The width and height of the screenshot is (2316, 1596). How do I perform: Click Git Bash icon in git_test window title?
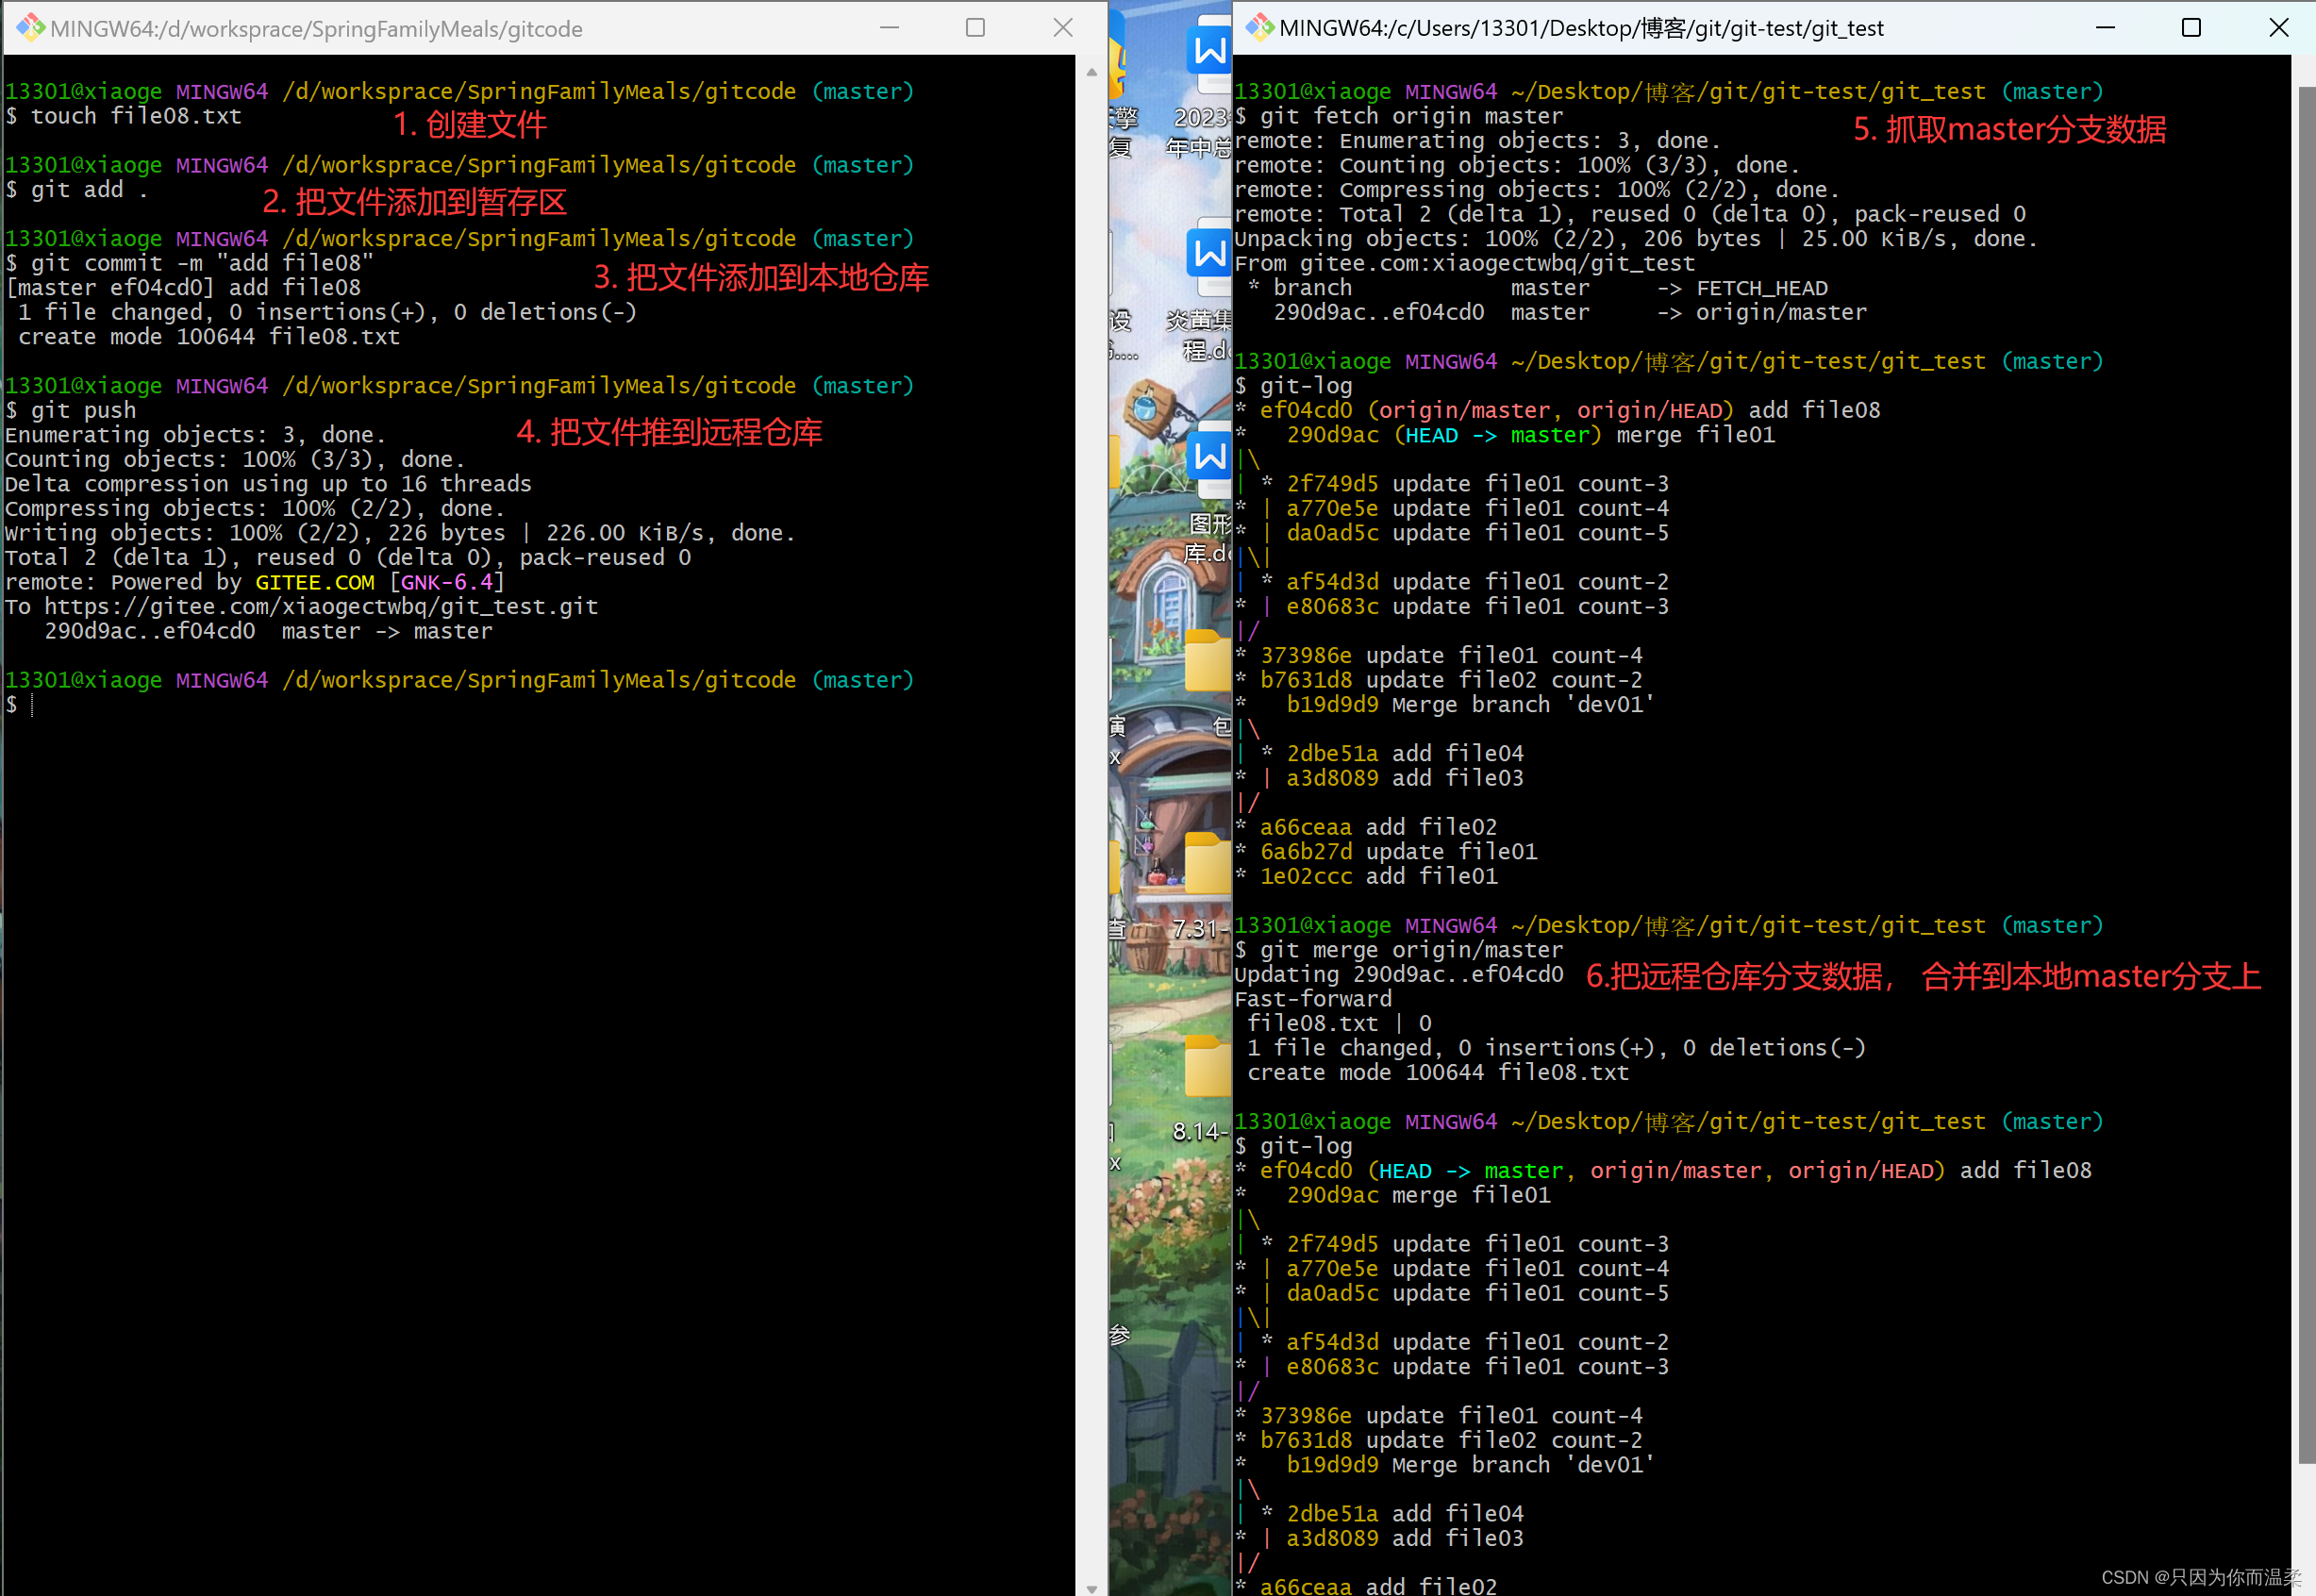click(x=1259, y=27)
